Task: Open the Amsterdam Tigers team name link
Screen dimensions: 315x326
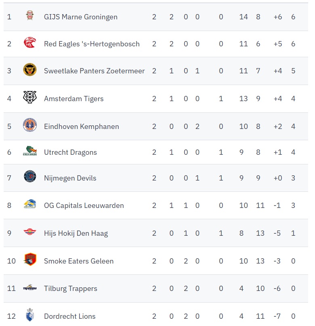Action: tap(74, 99)
